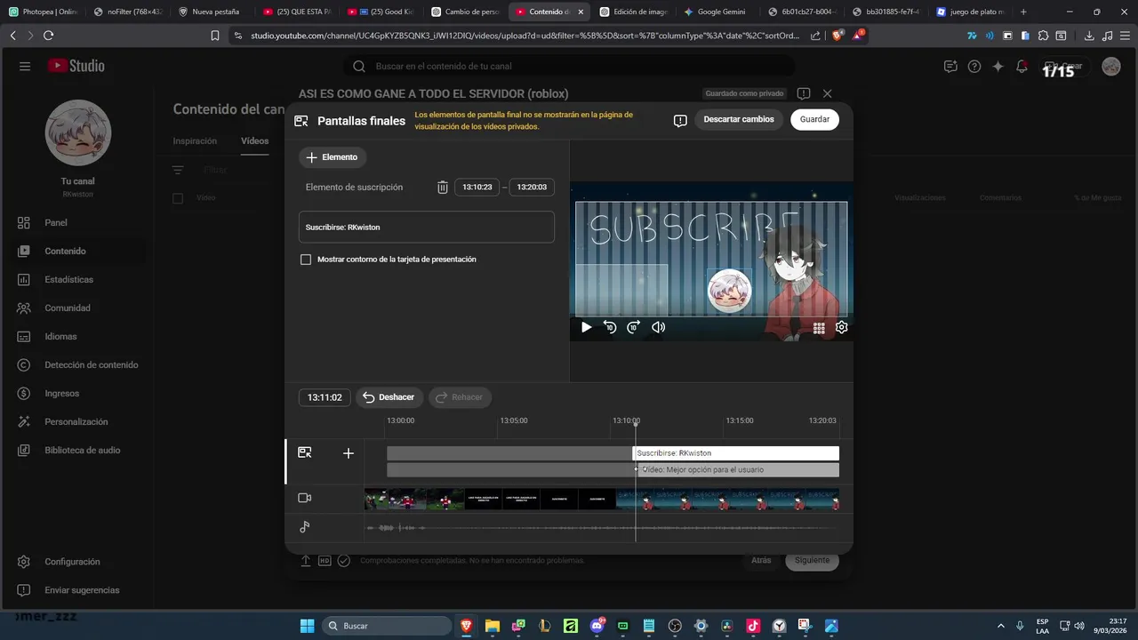Open the sparkle Ask Studio icon
This screenshot has width=1138, height=640.
pos(998,67)
